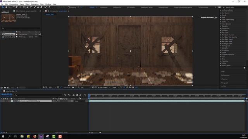Toggle Draft 3D icon in timeline
This screenshot has height=139, width=248.
[x=69, y=95]
